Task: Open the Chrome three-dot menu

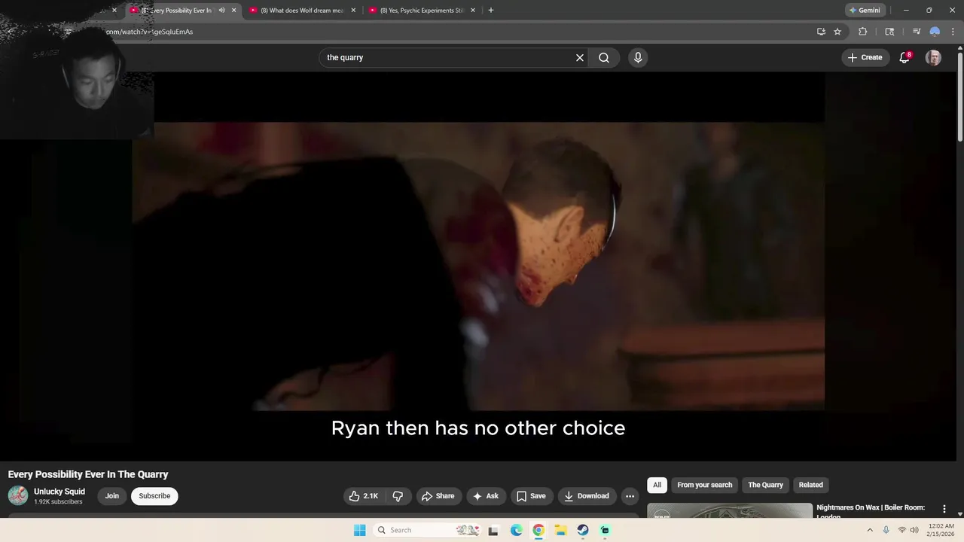Action: pyautogui.click(x=953, y=32)
